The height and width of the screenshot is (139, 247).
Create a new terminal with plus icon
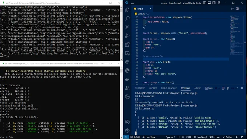(x=216, y=88)
